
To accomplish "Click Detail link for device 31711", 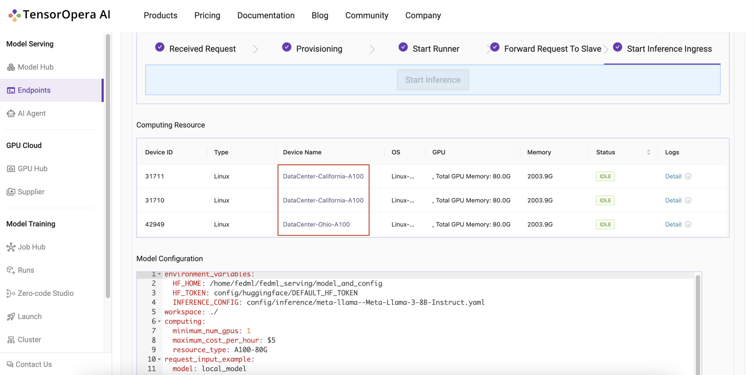I will 673,176.
